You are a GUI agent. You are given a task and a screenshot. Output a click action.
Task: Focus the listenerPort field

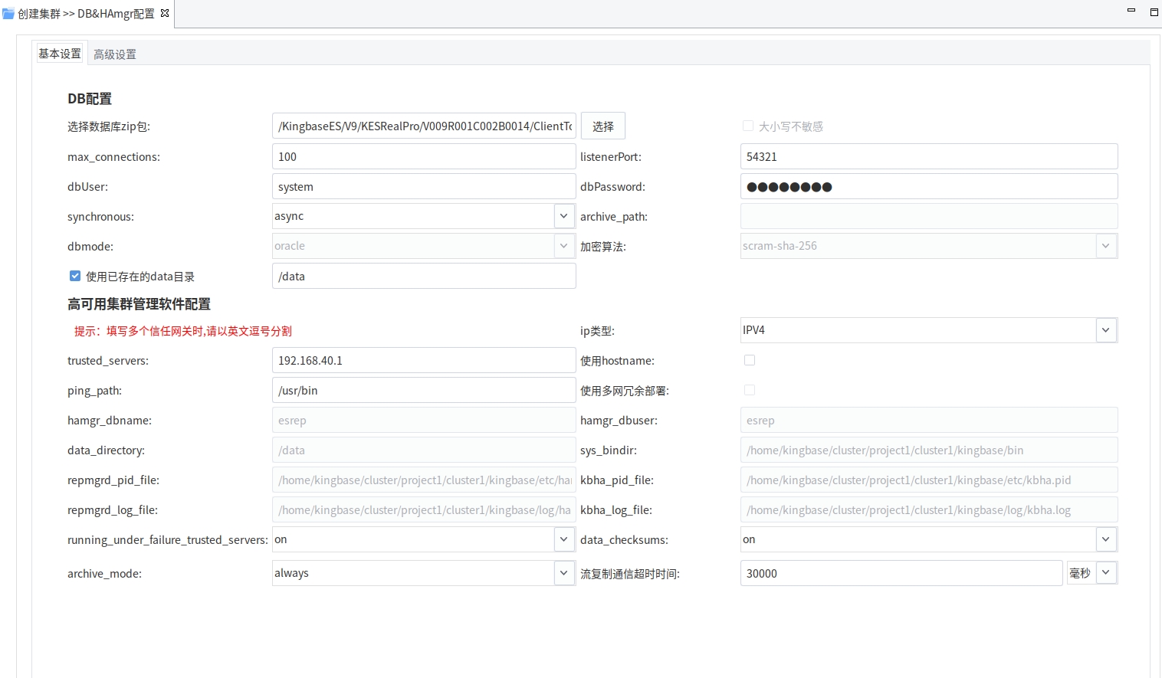pyautogui.click(x=928, y=156)
